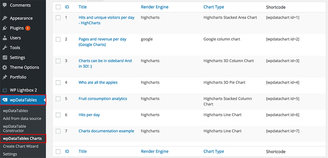
Task: Open Fruit consumption analytics chart link
Action: (103, 98)
